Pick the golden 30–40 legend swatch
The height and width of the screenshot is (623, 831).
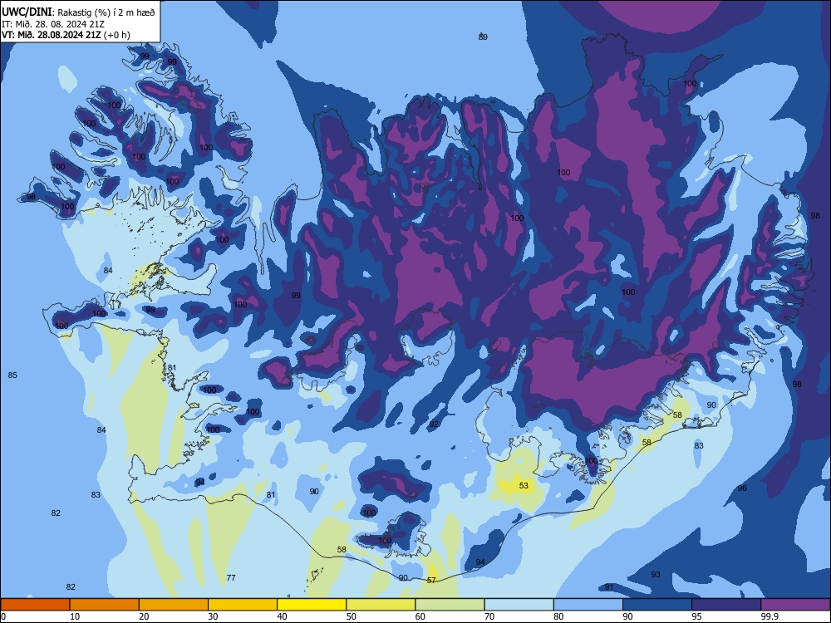coord(243,605)
